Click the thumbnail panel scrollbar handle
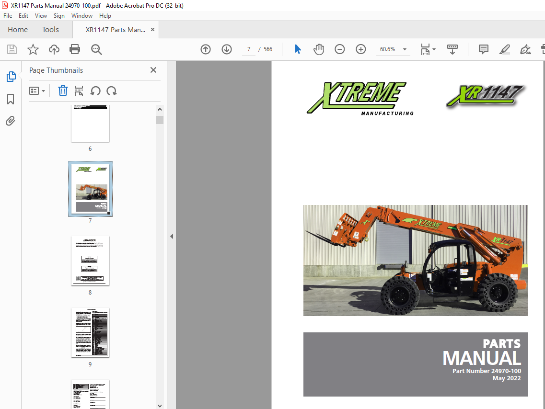The image size is (545, 409). [x=160, y=120]
